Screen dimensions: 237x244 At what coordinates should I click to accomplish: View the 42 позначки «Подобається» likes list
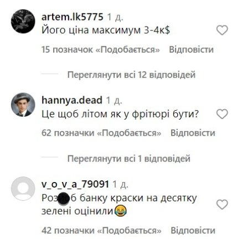coord(101,230)
